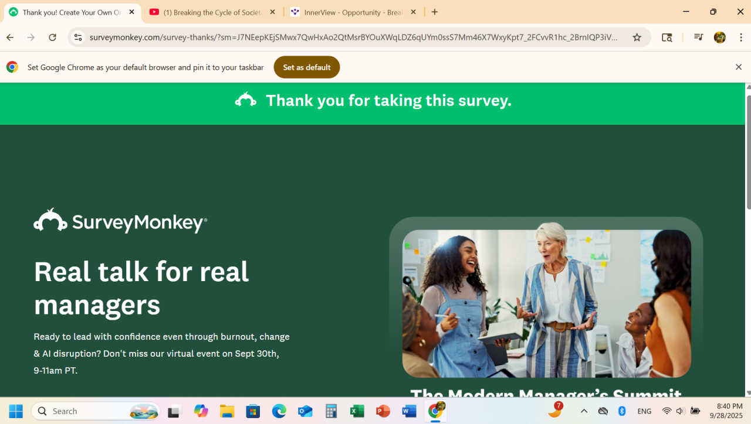751x424 pixels.
Task: Open the site information icon in address bar
Action: tap(78, 37)
